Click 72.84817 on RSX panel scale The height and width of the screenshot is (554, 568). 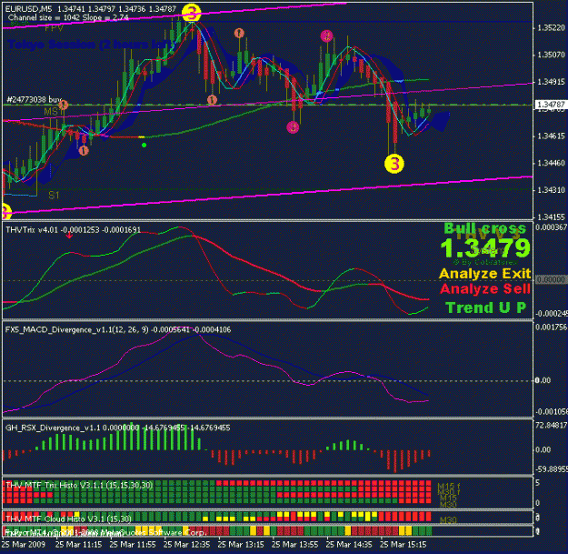click(x=551, y=425)
